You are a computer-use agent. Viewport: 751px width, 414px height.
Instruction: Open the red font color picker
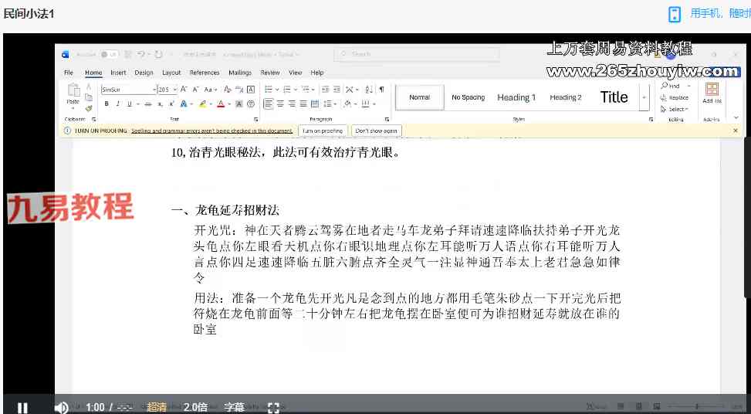pos(221,104)
